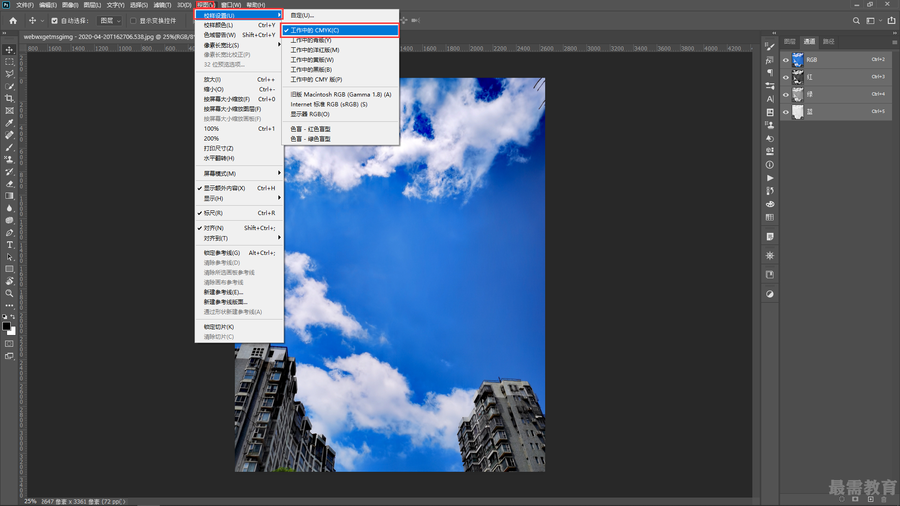The width and height of the screenshot is (900, 506).
Task: Expand the 像素长宽比(S) submenu
Action: [239, 45]
